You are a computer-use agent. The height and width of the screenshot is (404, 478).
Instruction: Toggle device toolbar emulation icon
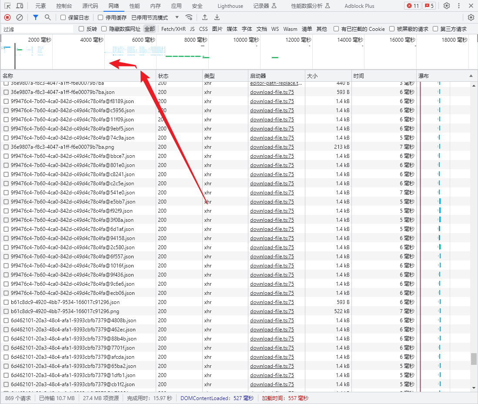tap(20, 6)
